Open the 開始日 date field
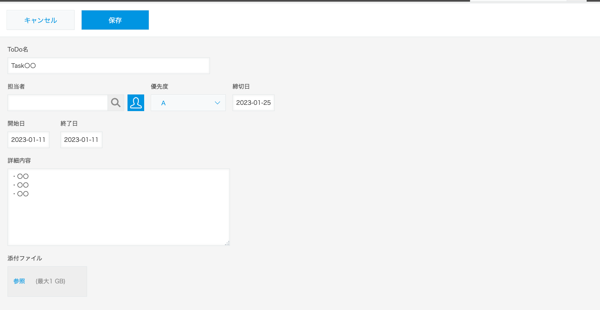The image size is (600, 310). point(28,140)
